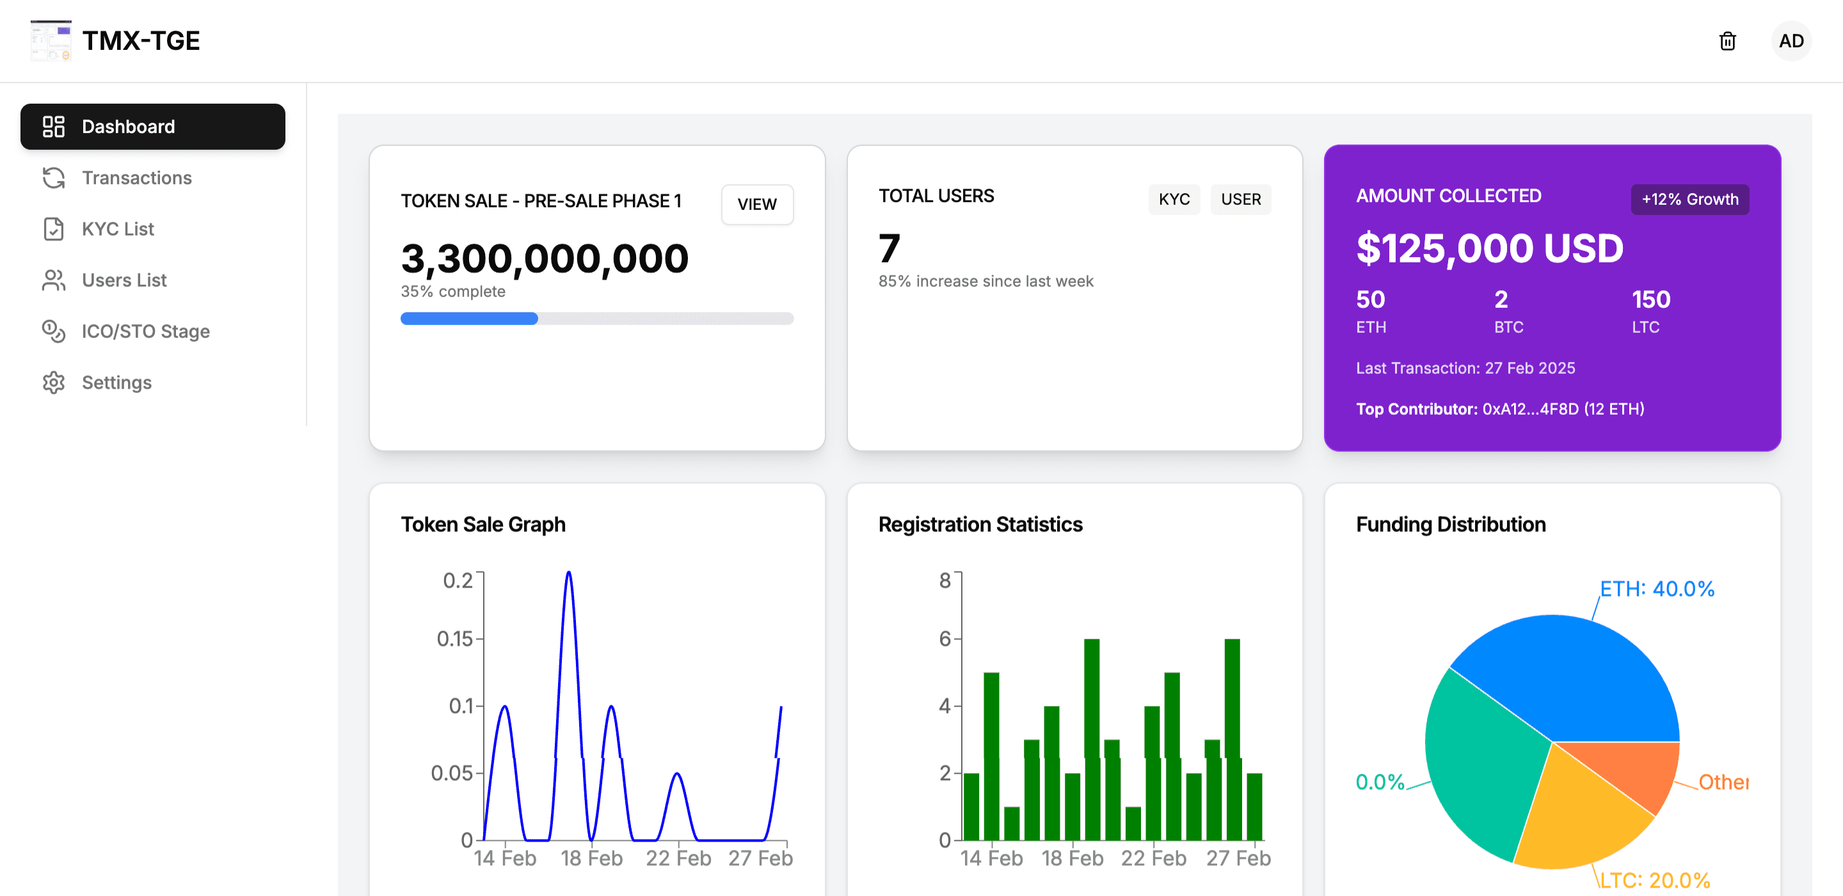Viewport: 1843px width, 896px height.
Task: Go to Transactions page
Action: (x=152, y=177)
